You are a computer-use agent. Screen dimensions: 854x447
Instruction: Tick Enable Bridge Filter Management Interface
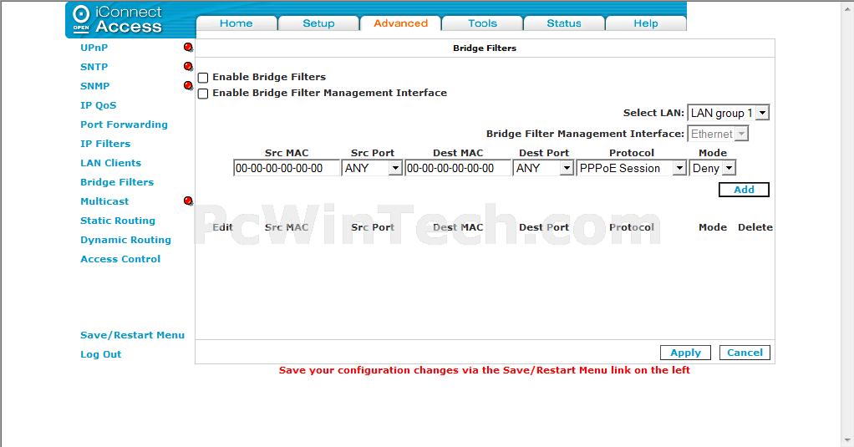coord(203,94)
